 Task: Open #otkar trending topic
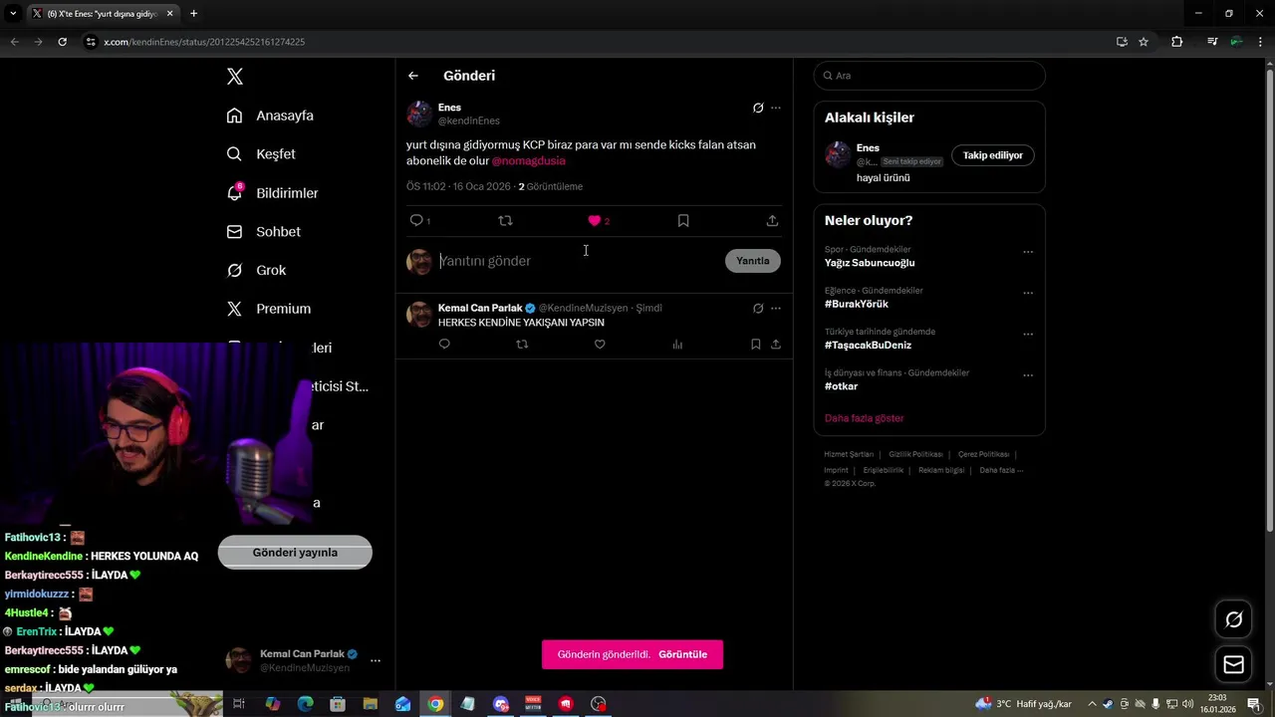point(841,386)
